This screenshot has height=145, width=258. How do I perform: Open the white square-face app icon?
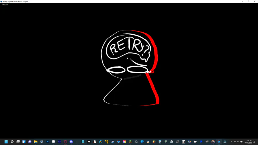pos(54,142)
